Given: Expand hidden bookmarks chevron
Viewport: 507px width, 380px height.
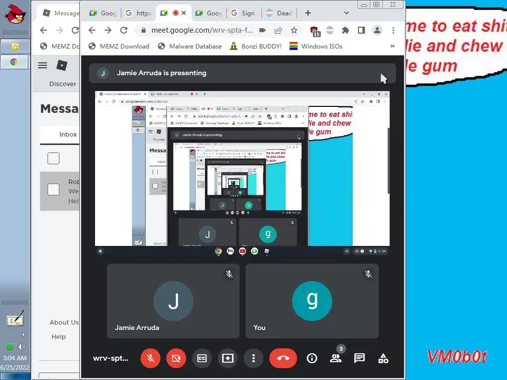Looking at the screenshot, I should click(393, 46).
